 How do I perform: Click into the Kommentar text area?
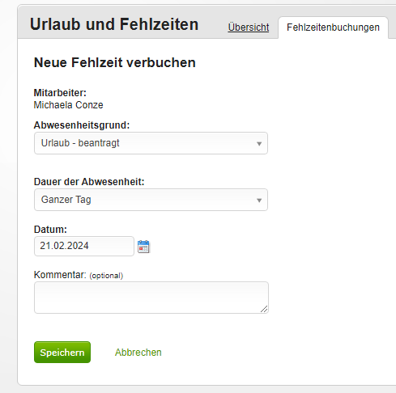click(151, 298)
